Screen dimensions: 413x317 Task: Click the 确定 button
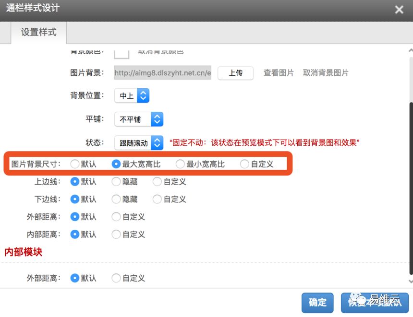click(317, 303)
